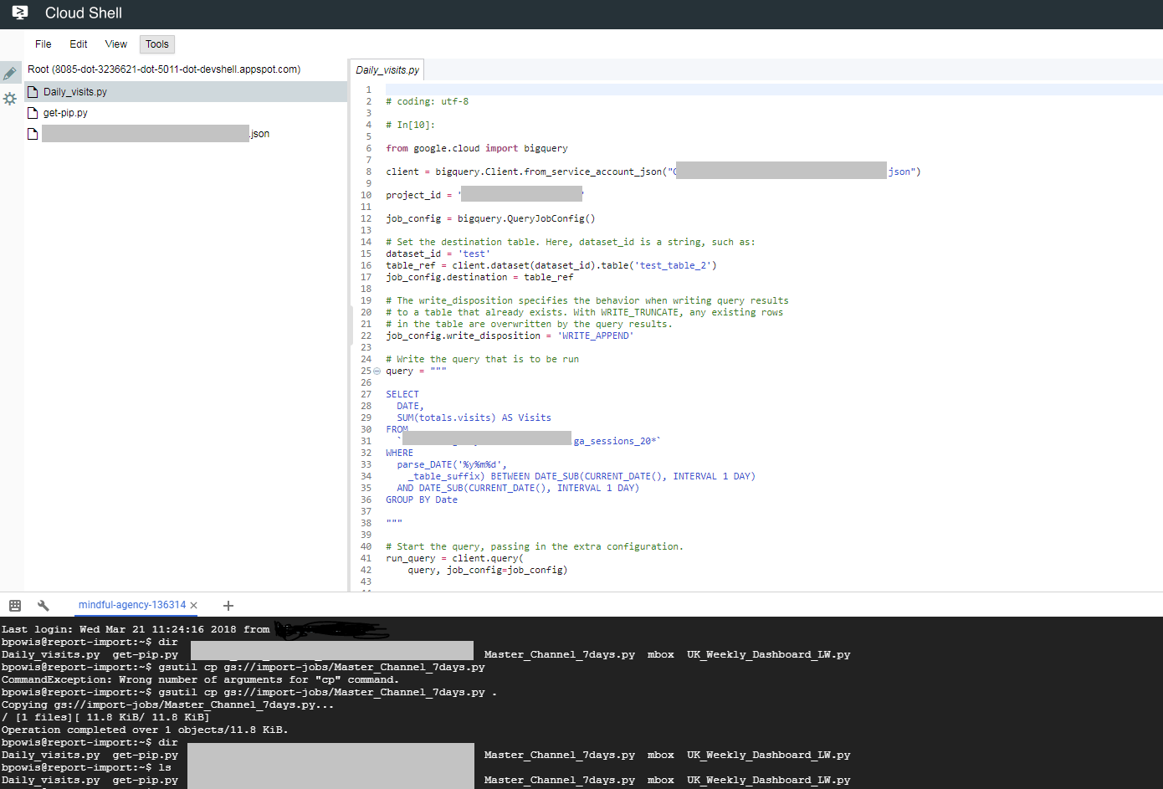Click 'Copying gs://import-jobs' terminal output line
This screenshot has height=789, width=1163.
[x=167, y=704]
